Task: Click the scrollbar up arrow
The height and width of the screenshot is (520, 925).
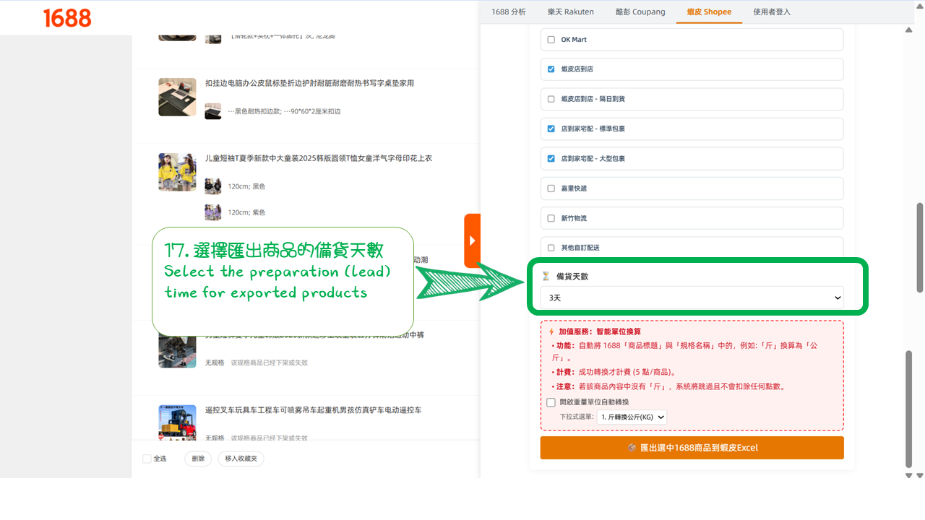Action: tap(908, 31)
